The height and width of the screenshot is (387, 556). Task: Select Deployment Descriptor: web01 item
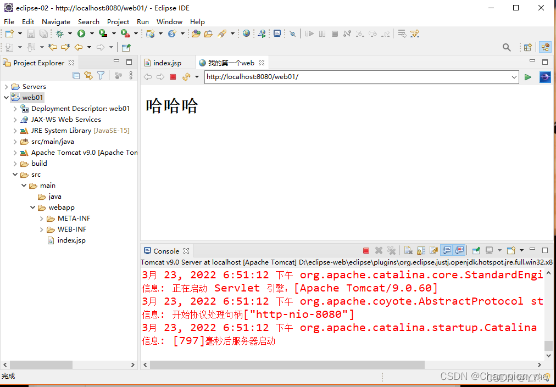[x=81, y=109]
